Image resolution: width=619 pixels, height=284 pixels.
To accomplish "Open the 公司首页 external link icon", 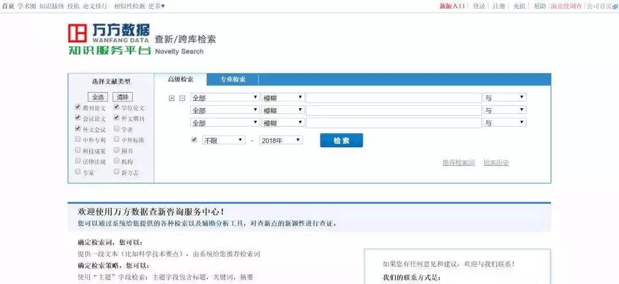I will (x=615, y=6).
